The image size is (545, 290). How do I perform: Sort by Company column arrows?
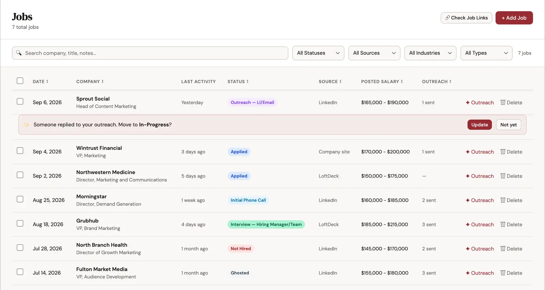[103, 81]
